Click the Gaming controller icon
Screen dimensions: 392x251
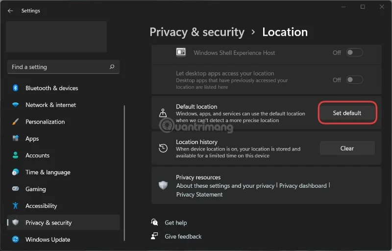coord(16,189)
